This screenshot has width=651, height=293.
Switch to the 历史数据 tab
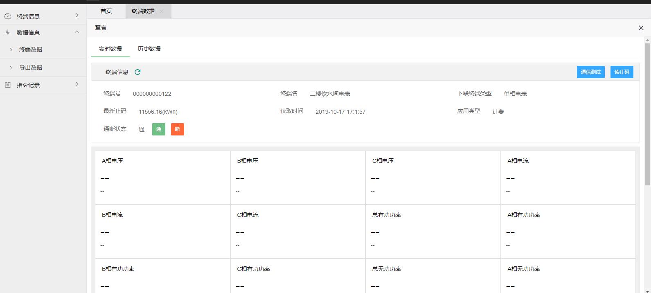(149, 49)
